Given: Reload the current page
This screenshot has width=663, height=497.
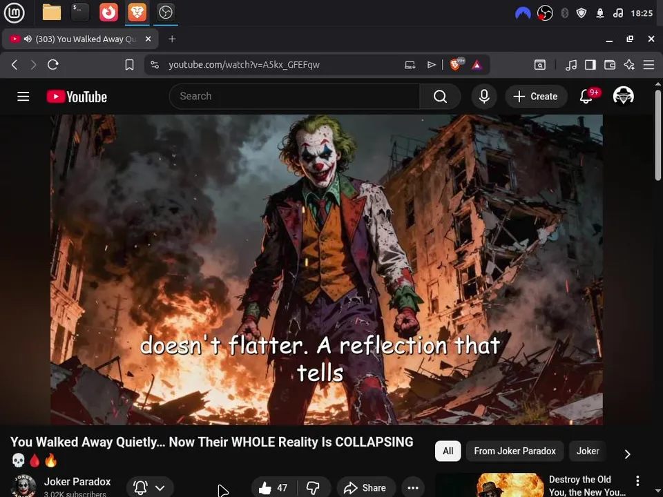Looking at the screenshot, I should point(53,65).
